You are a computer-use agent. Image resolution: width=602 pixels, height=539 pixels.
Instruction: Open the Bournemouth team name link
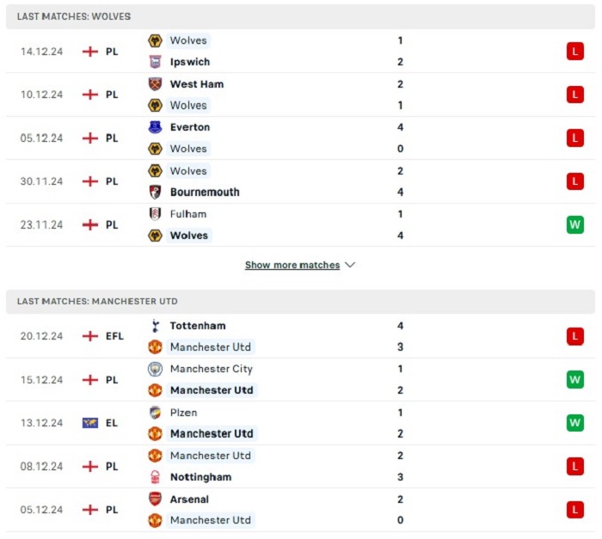click(205, 192)
